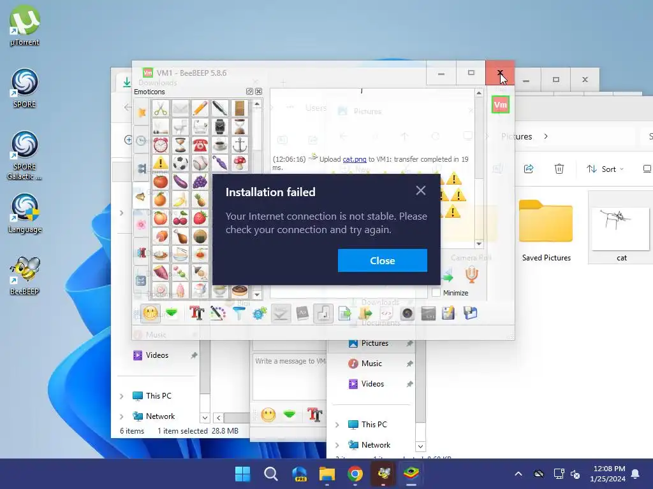Click the Write a message input box
Image resolution: width=653 pixels, height=489 pixels.
(x=290, y=377)
